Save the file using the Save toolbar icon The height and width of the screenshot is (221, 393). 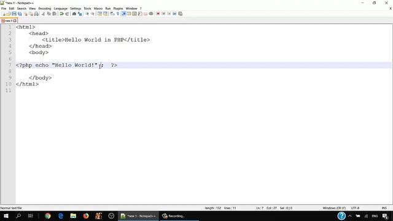tap(14, 14)
